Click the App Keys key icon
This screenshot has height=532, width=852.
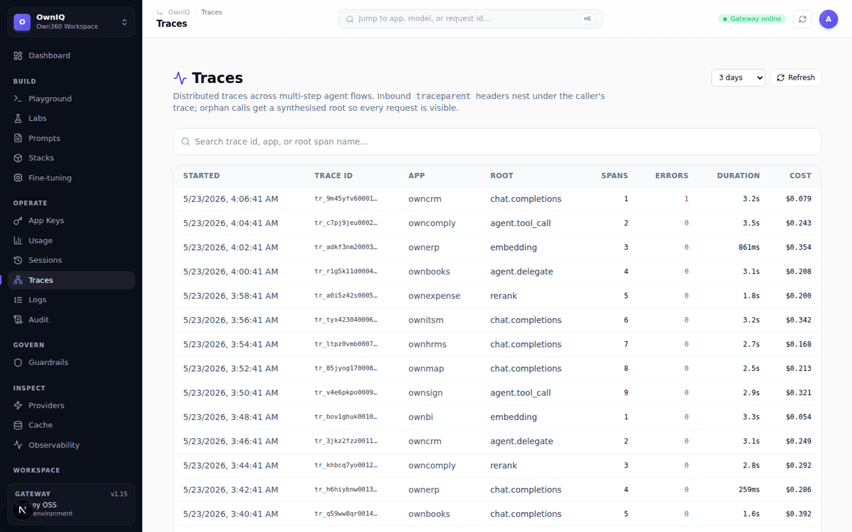point(18,221)
